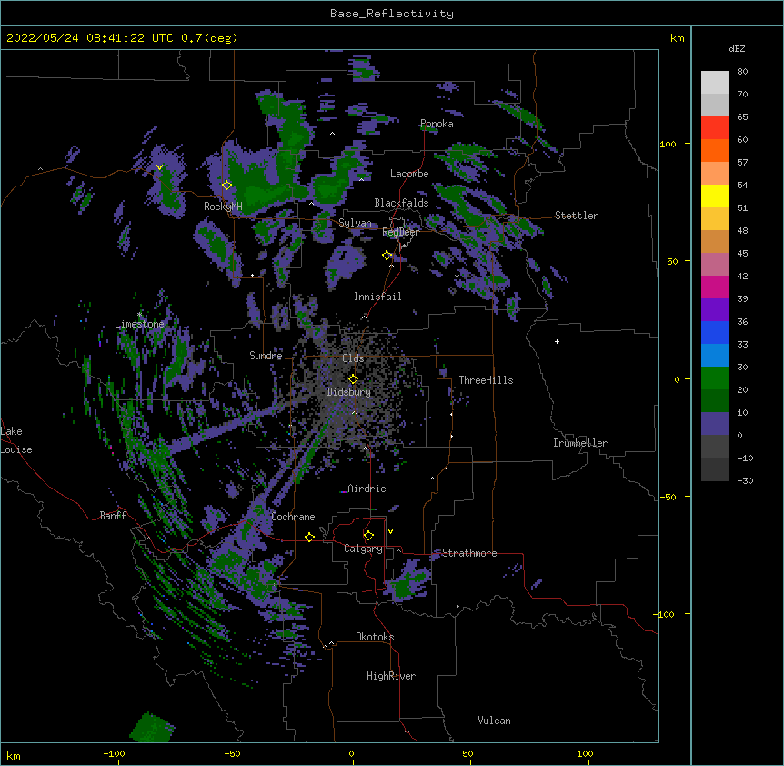Click the Base_Reflectivity title
The width and height of the screenshot is (784, 766).
392,14
